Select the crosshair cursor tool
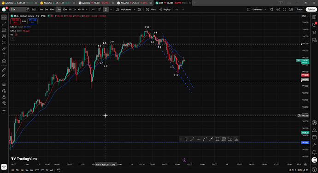Viewport: 318px width, 173px height. [x=4, y=17]
